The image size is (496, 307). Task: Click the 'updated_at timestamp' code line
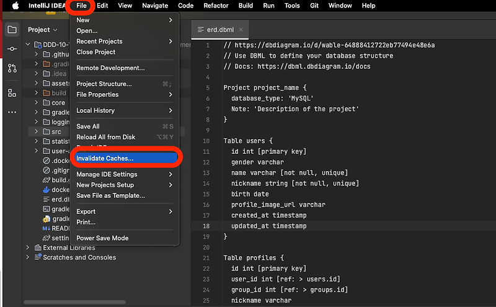click(268, 226)
